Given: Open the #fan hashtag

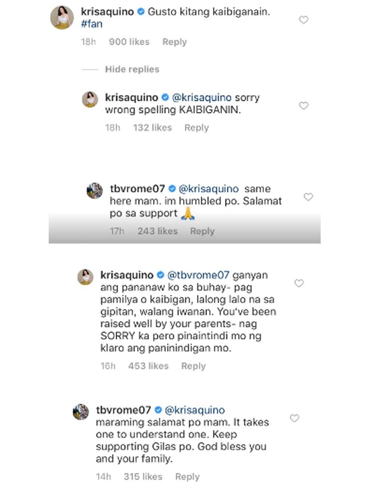Looking at the screenshot, I should click(x=92, y=24).
